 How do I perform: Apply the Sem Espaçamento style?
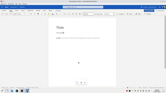click(x=98, y=14)
